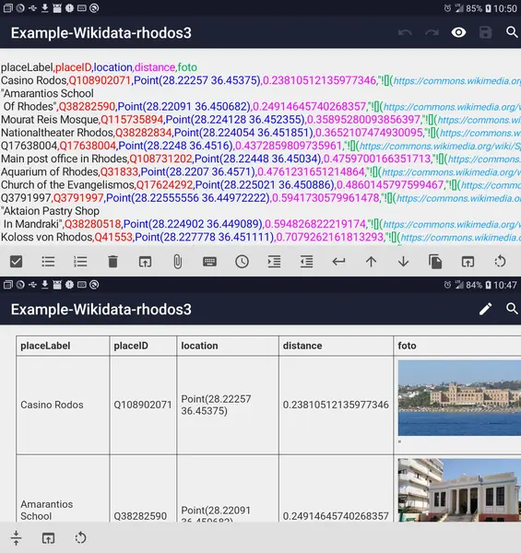
Task: Open the wikimedia link on Casino Rodos line
Action: [x=457, y=81]
